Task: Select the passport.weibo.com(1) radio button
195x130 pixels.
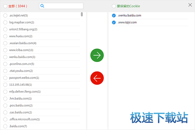Action: coord(5,78)
